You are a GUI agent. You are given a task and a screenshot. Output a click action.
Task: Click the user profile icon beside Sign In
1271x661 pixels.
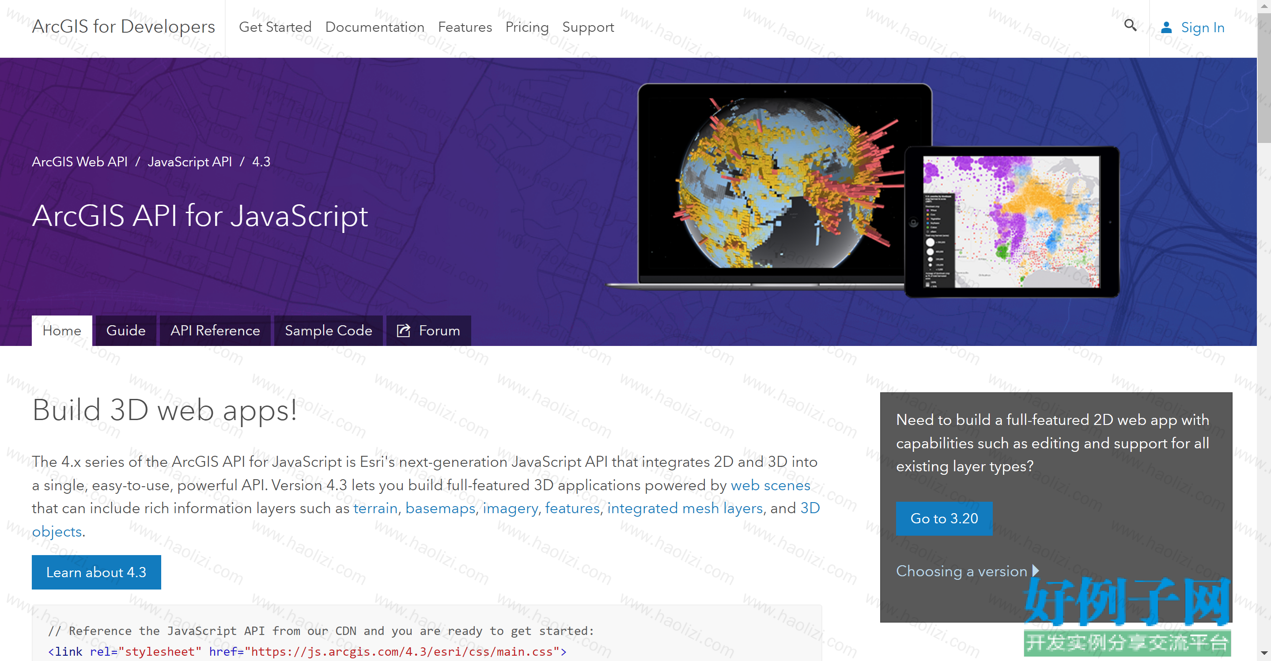pos(1166,28)
